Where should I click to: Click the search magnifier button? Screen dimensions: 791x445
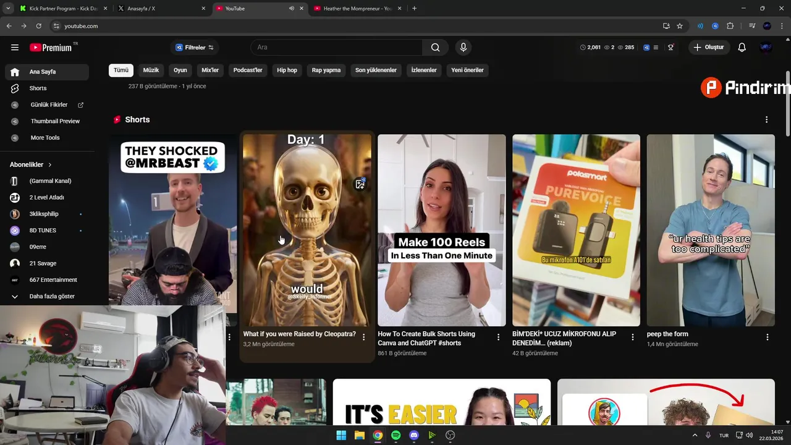pyautogui.click(x=436, y=47)
